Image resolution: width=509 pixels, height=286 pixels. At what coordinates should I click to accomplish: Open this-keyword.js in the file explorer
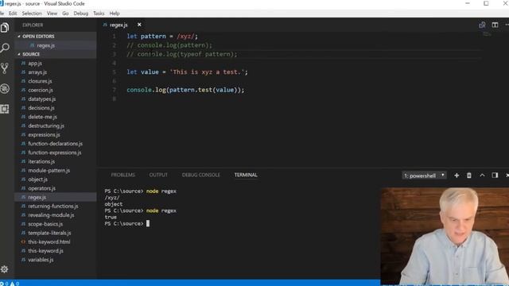click(45, 251)
